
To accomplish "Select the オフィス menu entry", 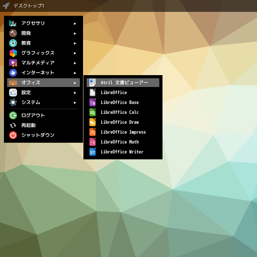I will (x=43, y=83).
